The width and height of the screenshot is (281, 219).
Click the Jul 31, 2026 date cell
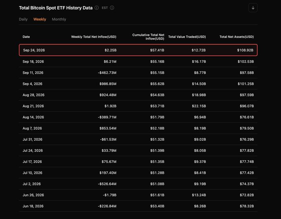click(x=32, y=139)
